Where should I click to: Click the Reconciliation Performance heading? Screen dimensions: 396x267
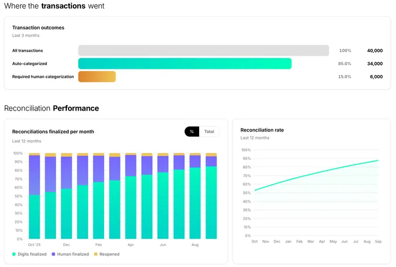51,108
